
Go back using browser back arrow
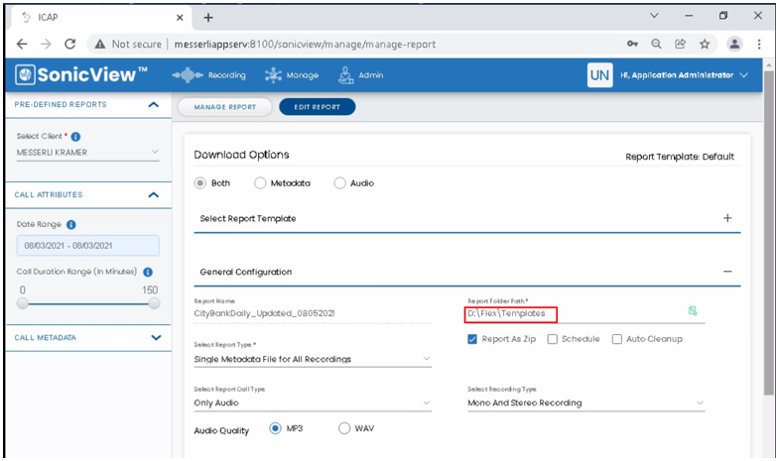coord(22,44)
